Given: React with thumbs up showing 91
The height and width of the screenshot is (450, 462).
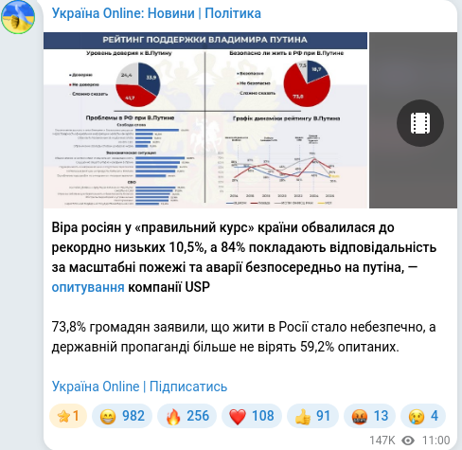Looking at the screenshot, I should tap(312, 416).
